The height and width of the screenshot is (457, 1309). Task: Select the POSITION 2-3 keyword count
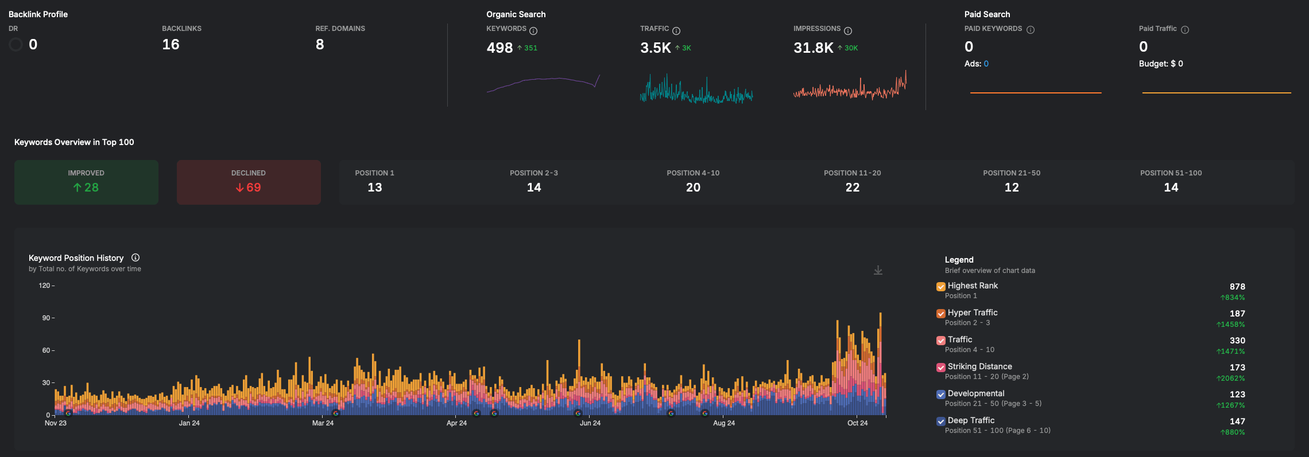(534, 188)
